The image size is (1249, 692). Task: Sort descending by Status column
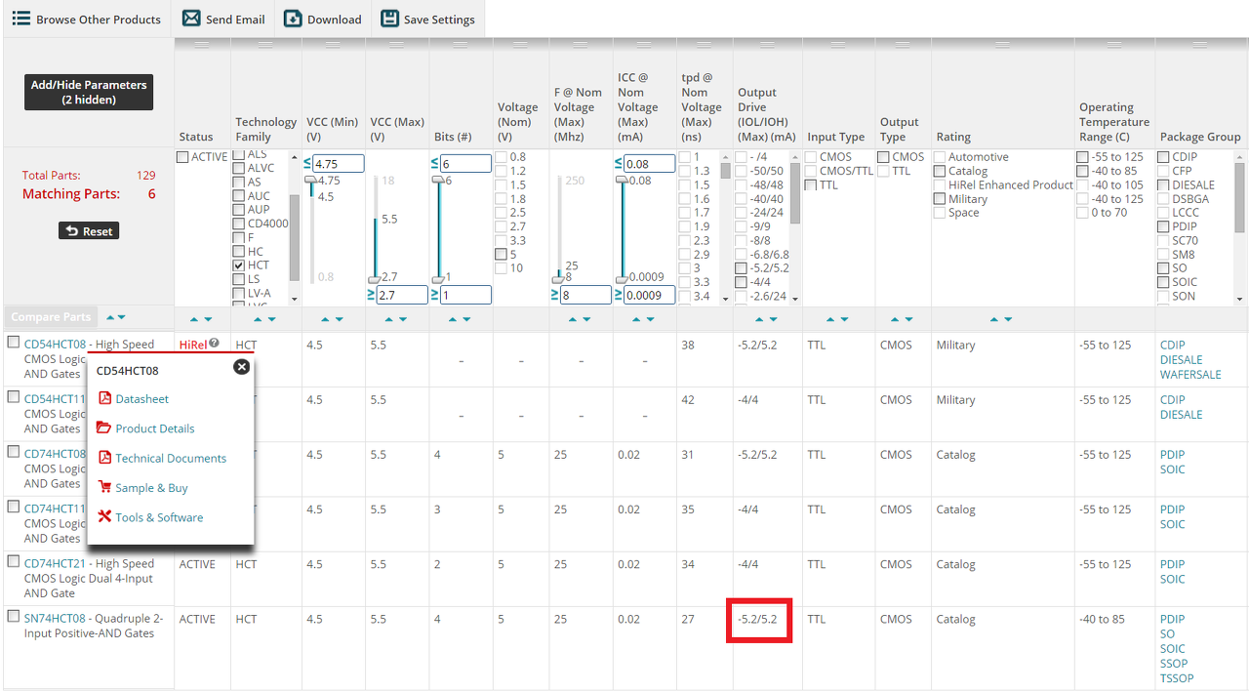click(x=209, y=319)
